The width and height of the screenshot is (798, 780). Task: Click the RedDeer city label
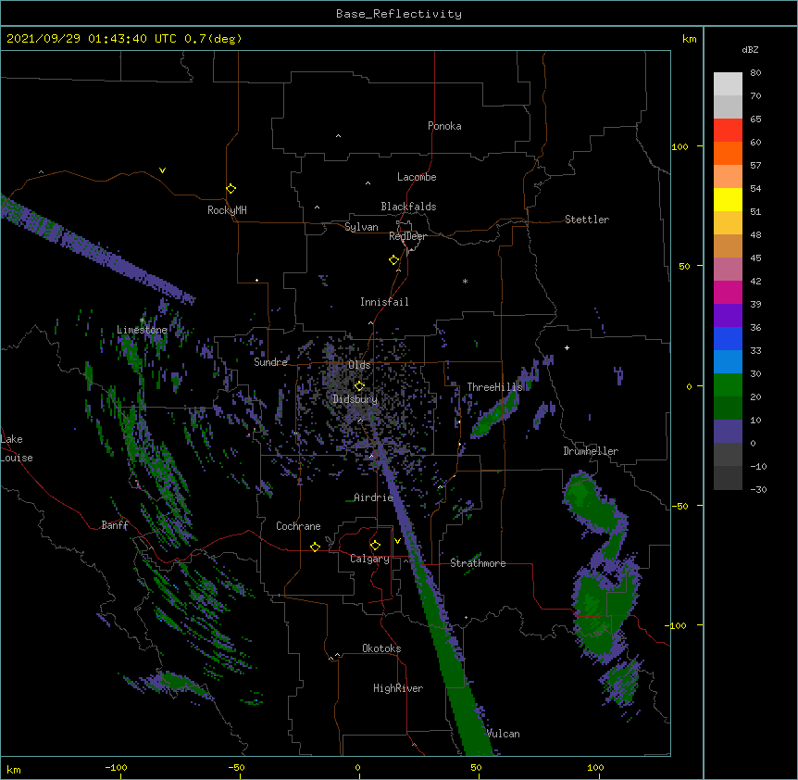[x=407, y=236]
